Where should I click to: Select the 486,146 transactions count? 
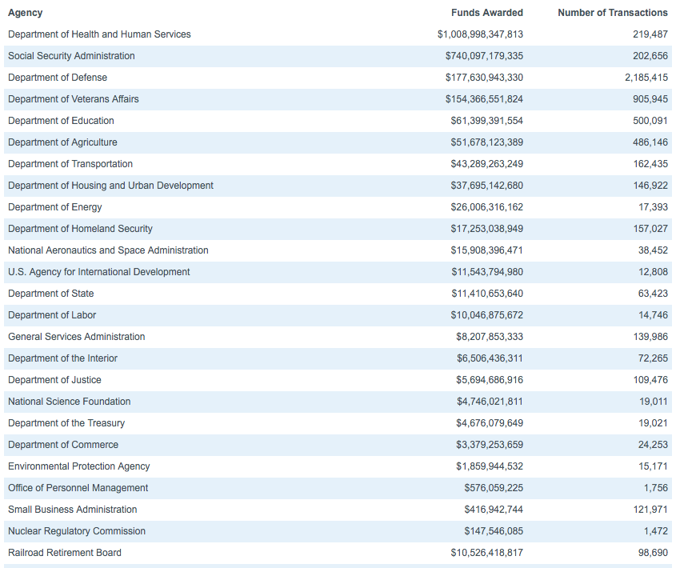[x=650, y=142]
